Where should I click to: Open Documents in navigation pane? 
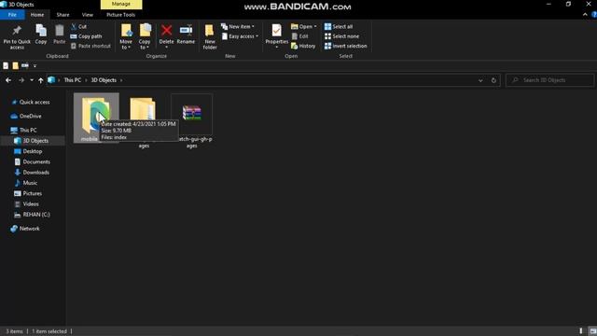pyautogui.click(x=36, y=161)
